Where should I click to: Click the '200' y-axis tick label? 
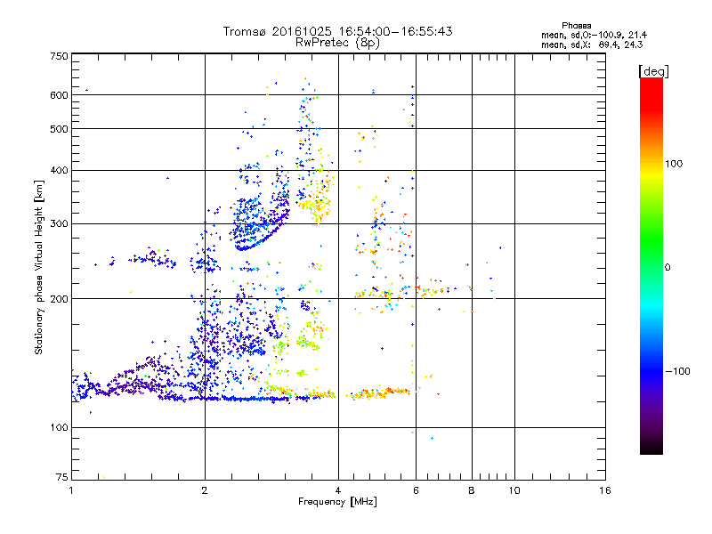[59, 298]
